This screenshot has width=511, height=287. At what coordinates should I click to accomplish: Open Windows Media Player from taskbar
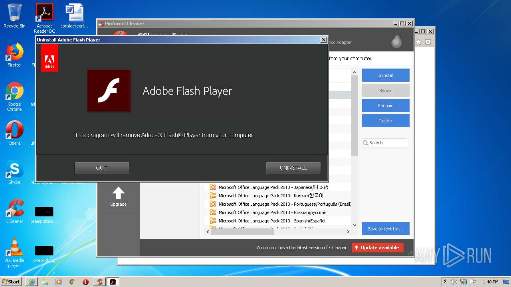pyautogui.click(x=59, y=282)
